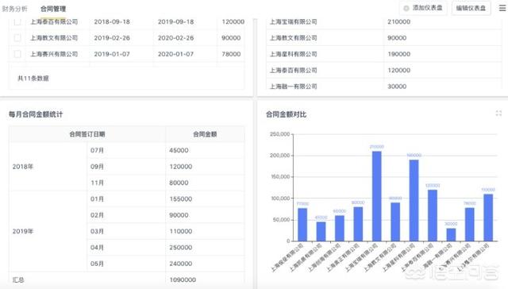Click the 合同金额 column header
Screen dimensions: 508x289
point(205,134)
